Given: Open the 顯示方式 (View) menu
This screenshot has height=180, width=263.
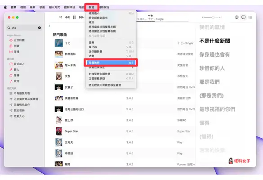Looking at the screenshot, I should (54, 7).
